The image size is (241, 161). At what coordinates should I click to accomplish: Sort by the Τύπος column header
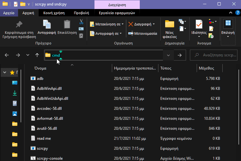[x=177, y=68]
